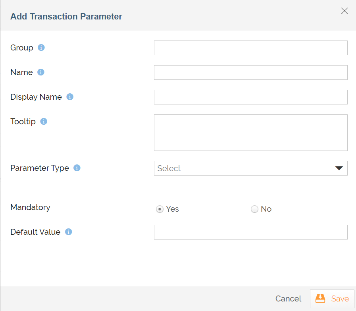This screenshot has height=311, width=356.
Task: Click the Parameter Type info icon
Action: (x=77, y=168)
